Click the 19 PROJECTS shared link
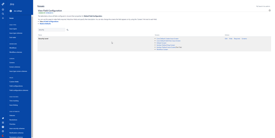The width and height of the screenshot is (275, 138). 49,13
